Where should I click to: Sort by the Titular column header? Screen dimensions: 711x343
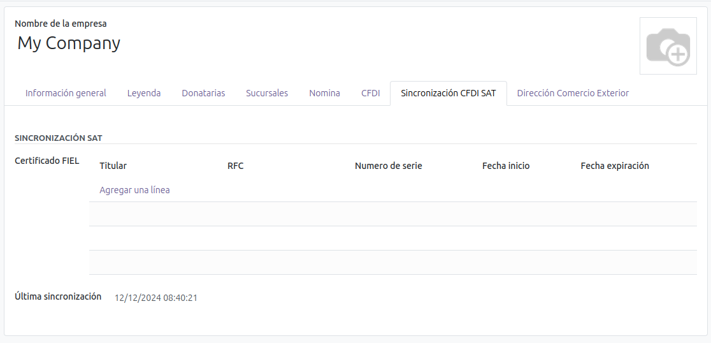113,166
